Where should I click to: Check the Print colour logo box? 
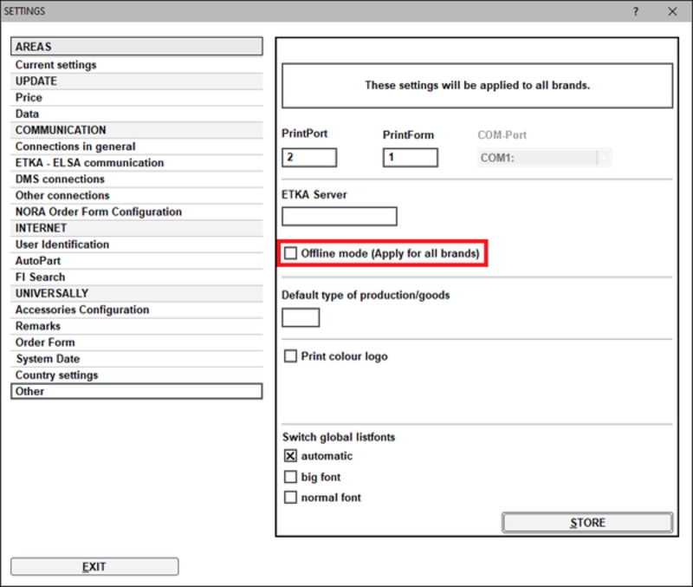tap(291, 356)
